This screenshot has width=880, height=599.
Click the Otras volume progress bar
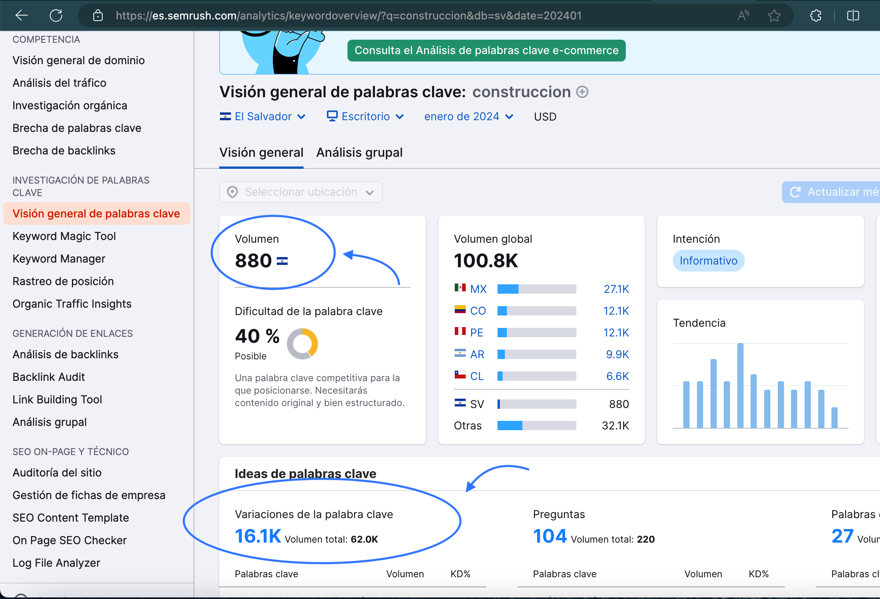tap(537, 426)
